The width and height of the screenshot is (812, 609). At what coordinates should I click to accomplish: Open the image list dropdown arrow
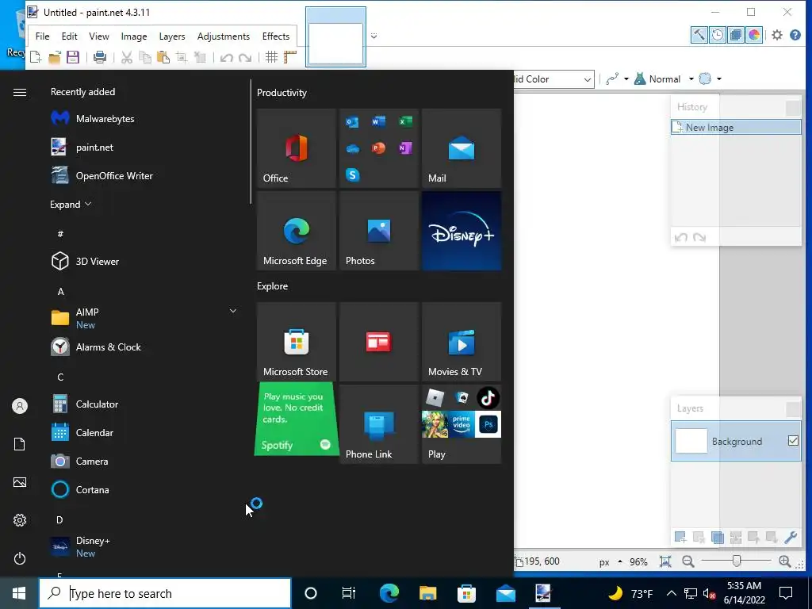pos(374,36)
